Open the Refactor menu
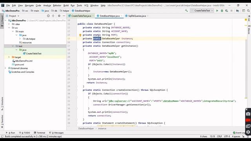This screenshot has height=141, width=251. [57, 5]
